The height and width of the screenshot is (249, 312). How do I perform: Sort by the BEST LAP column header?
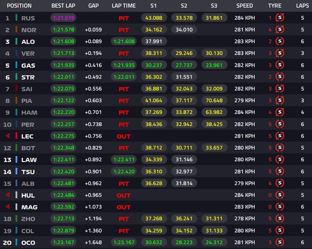(63, 6)
